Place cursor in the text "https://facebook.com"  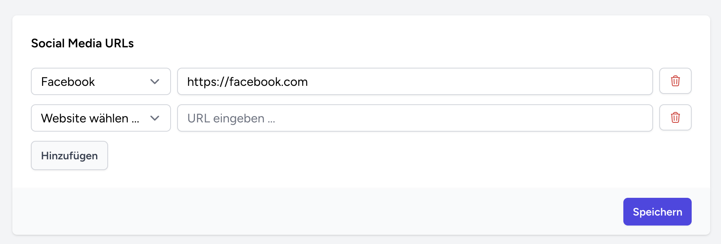pos(247,82)
